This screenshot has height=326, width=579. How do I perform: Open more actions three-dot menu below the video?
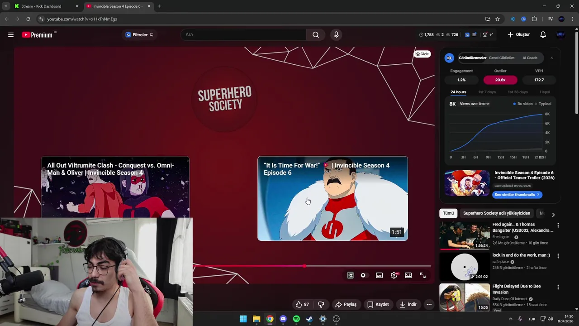[429, 305]
